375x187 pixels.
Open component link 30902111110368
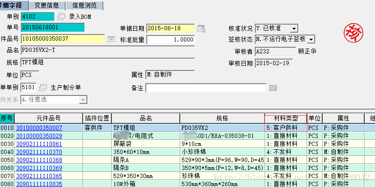(39, 160)
